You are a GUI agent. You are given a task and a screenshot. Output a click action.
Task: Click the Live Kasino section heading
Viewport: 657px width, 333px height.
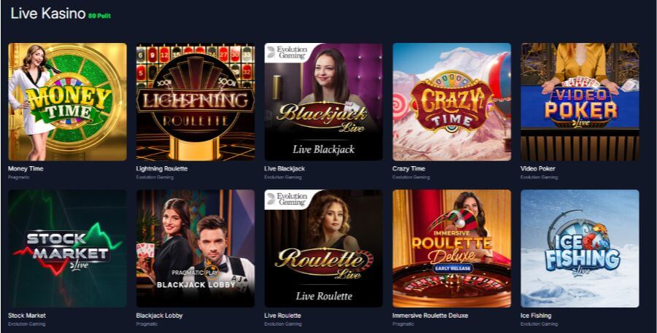(x=47, y=13)
